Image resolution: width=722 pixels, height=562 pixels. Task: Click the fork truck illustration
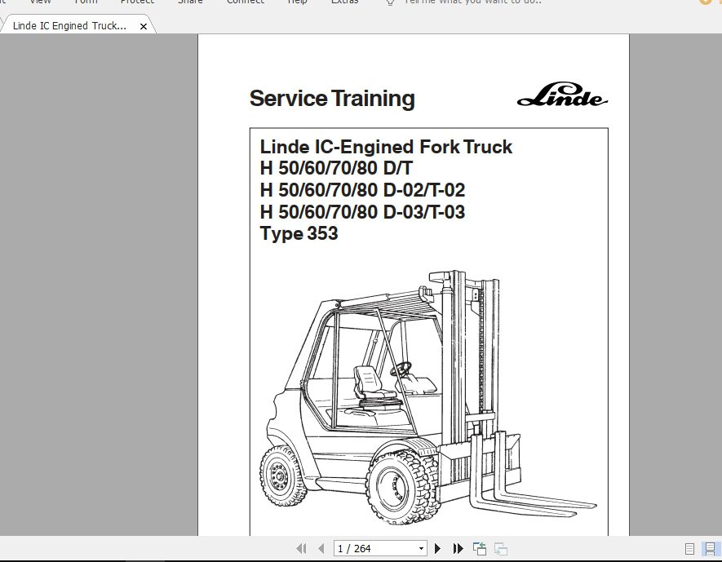pyautogui.click(x=428, y=398)
